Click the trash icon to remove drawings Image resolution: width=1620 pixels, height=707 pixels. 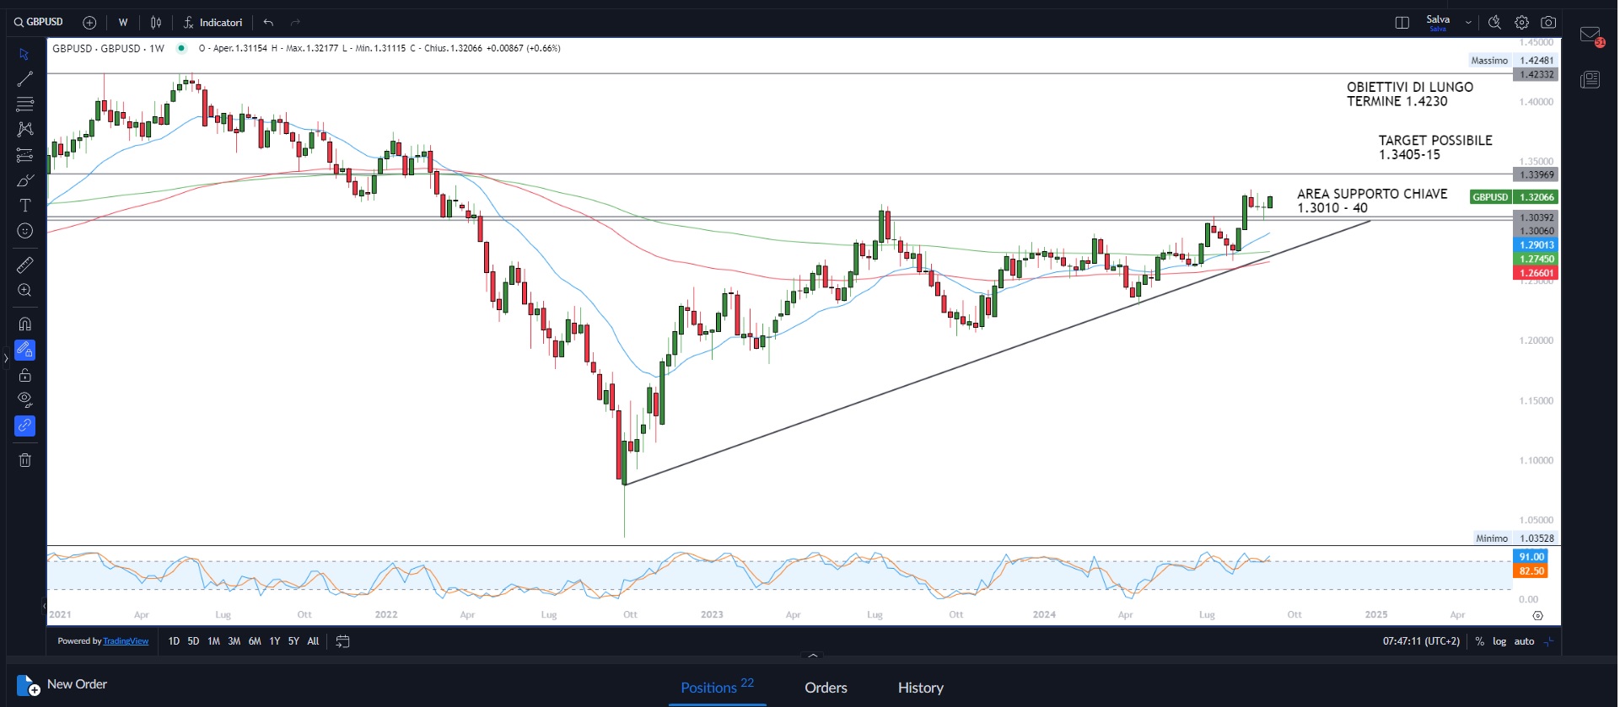click(25, 460)
